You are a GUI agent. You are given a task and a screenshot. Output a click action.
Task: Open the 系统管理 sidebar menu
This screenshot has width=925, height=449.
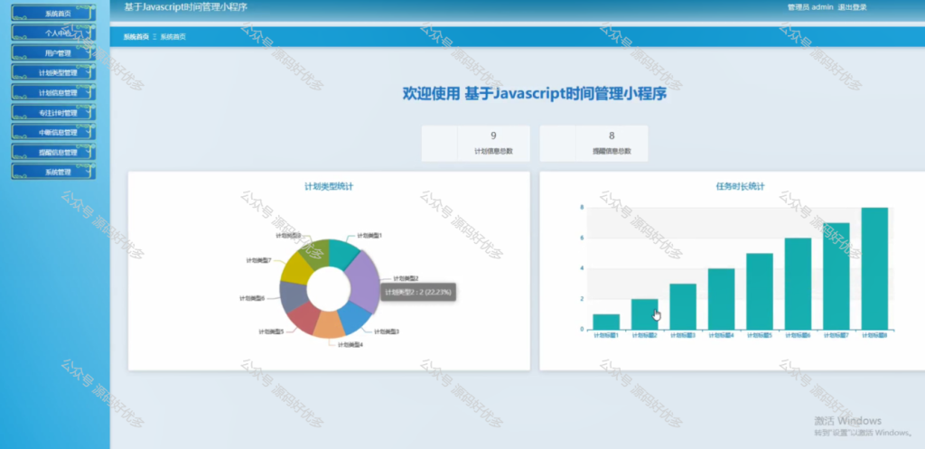coord(53,173)
